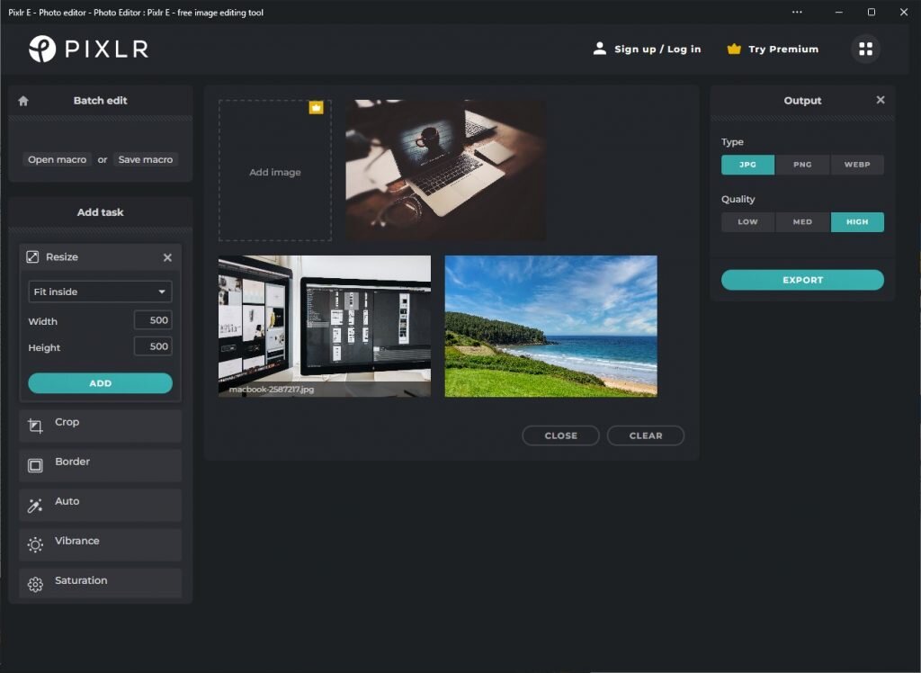Image resolution: width=921 pixels, height=673 pixels.
Task: Click the Width input field
Action: (x=153, y=319)
